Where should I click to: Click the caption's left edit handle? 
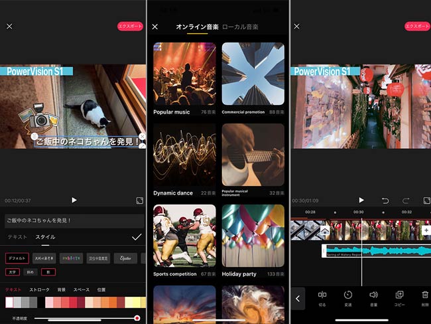tap(34, 136)
